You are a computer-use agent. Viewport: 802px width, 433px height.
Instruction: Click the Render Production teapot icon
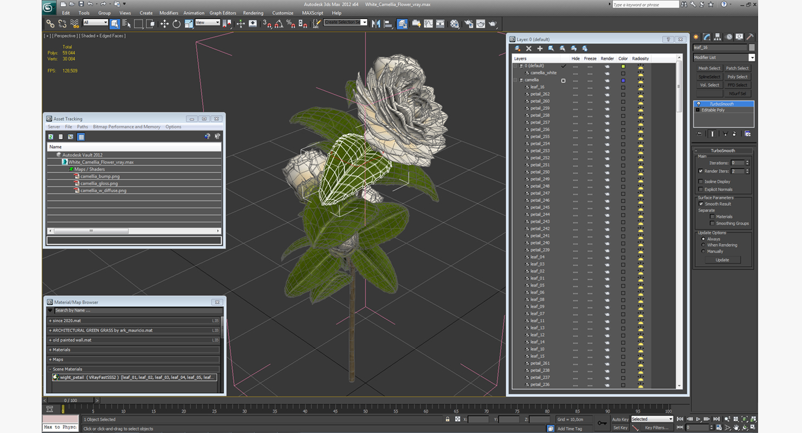tap(493, 23)
